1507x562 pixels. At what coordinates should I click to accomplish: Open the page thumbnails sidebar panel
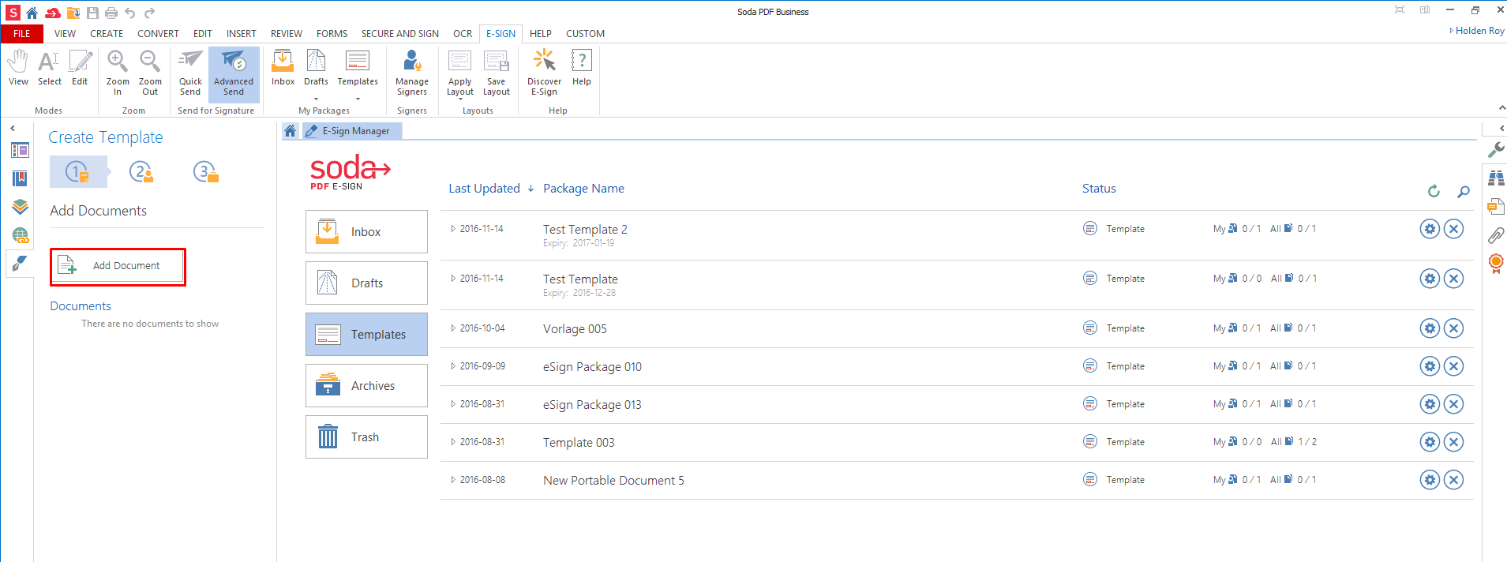click(21, 150)
